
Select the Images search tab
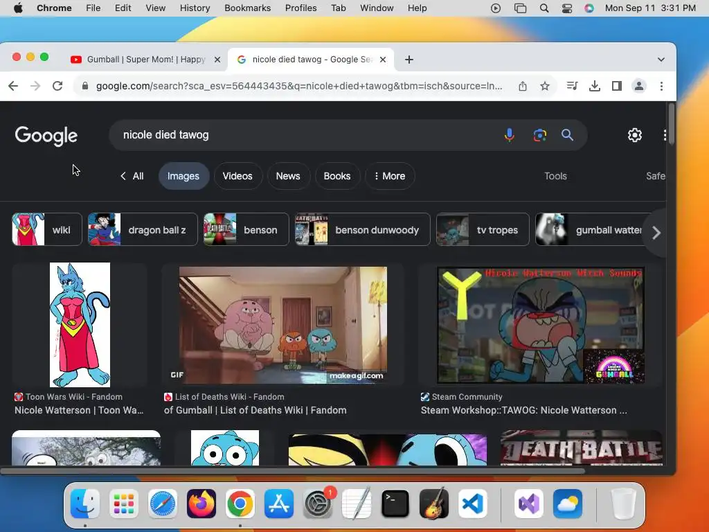(x=183, y=176)
